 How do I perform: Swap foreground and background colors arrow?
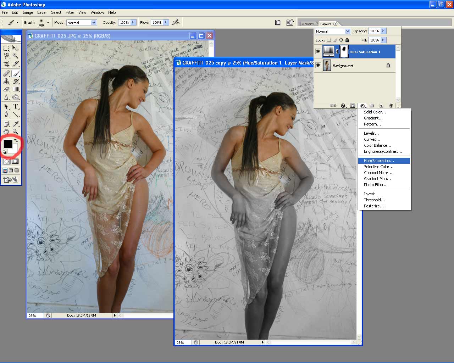pyautogui.click(x=16, y=141)
